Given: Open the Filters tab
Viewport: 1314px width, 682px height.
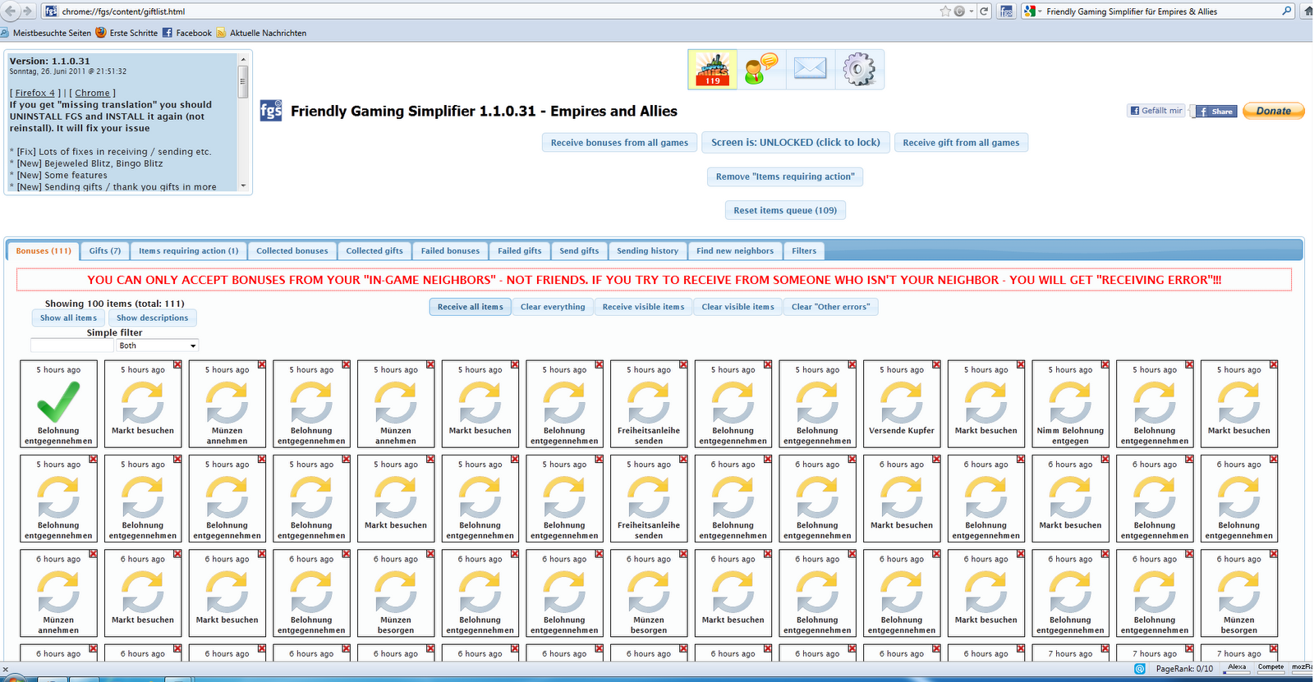Looking at the screenshot, I should [804, 251].
